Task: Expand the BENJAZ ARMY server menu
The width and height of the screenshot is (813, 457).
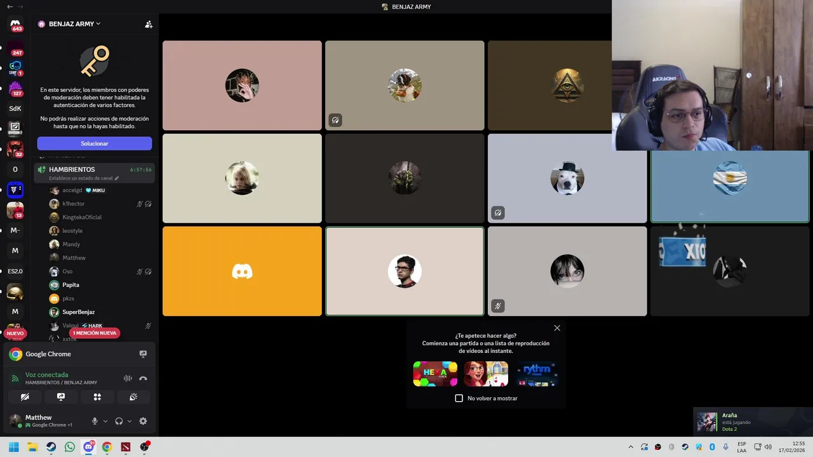Action: pyautogui.click(x=74, y=23)
